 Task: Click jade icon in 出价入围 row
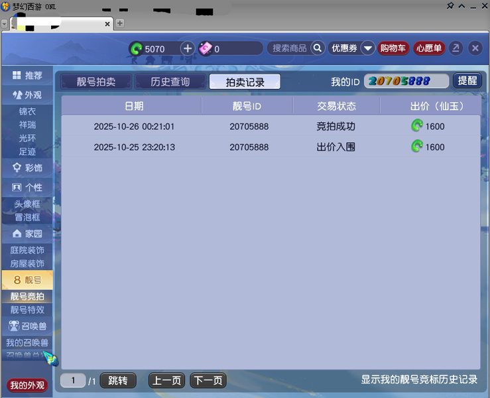tap(417, 146)
